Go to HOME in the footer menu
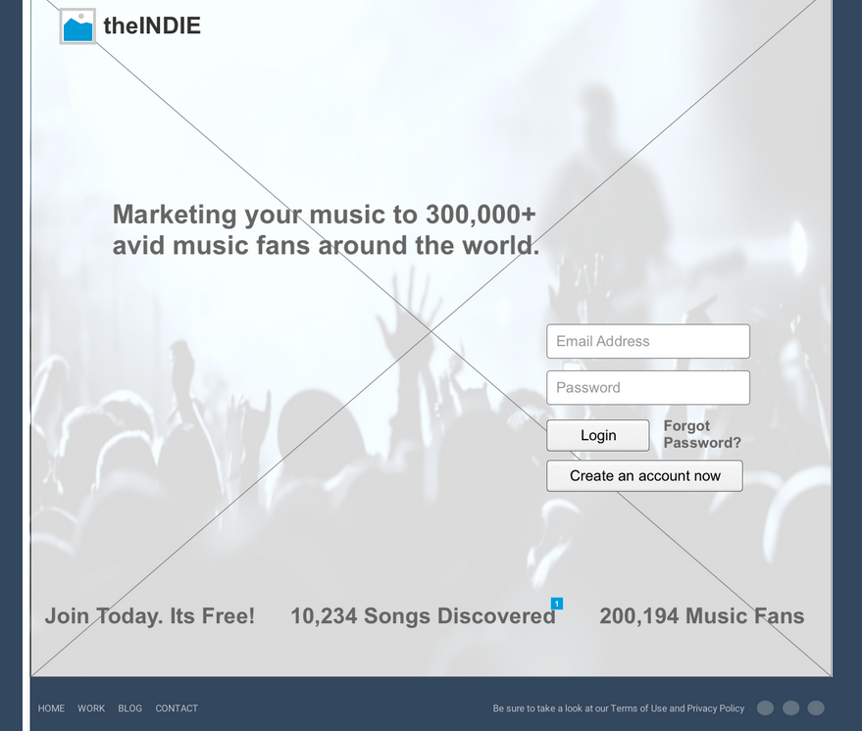Image resolution: width=862 pixels, height=731 pixels. [51, 708]
